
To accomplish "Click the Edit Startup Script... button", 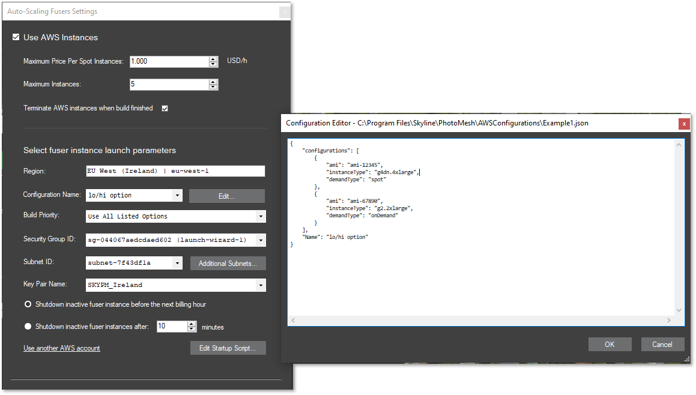I will (x=228, y=348).
